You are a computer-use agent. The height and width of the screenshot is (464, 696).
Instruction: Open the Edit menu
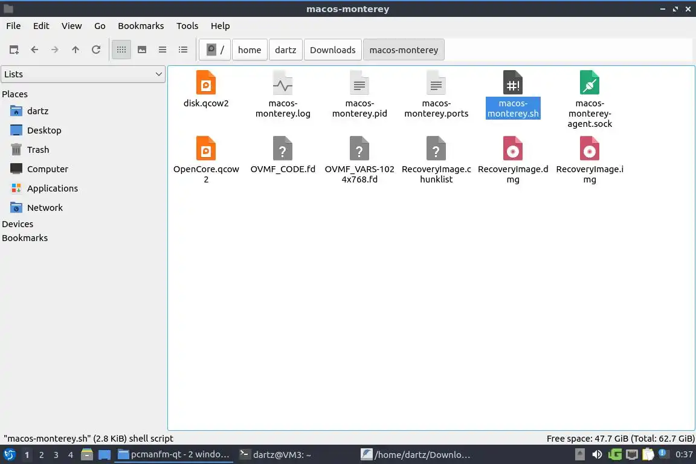tap(41, 26)
